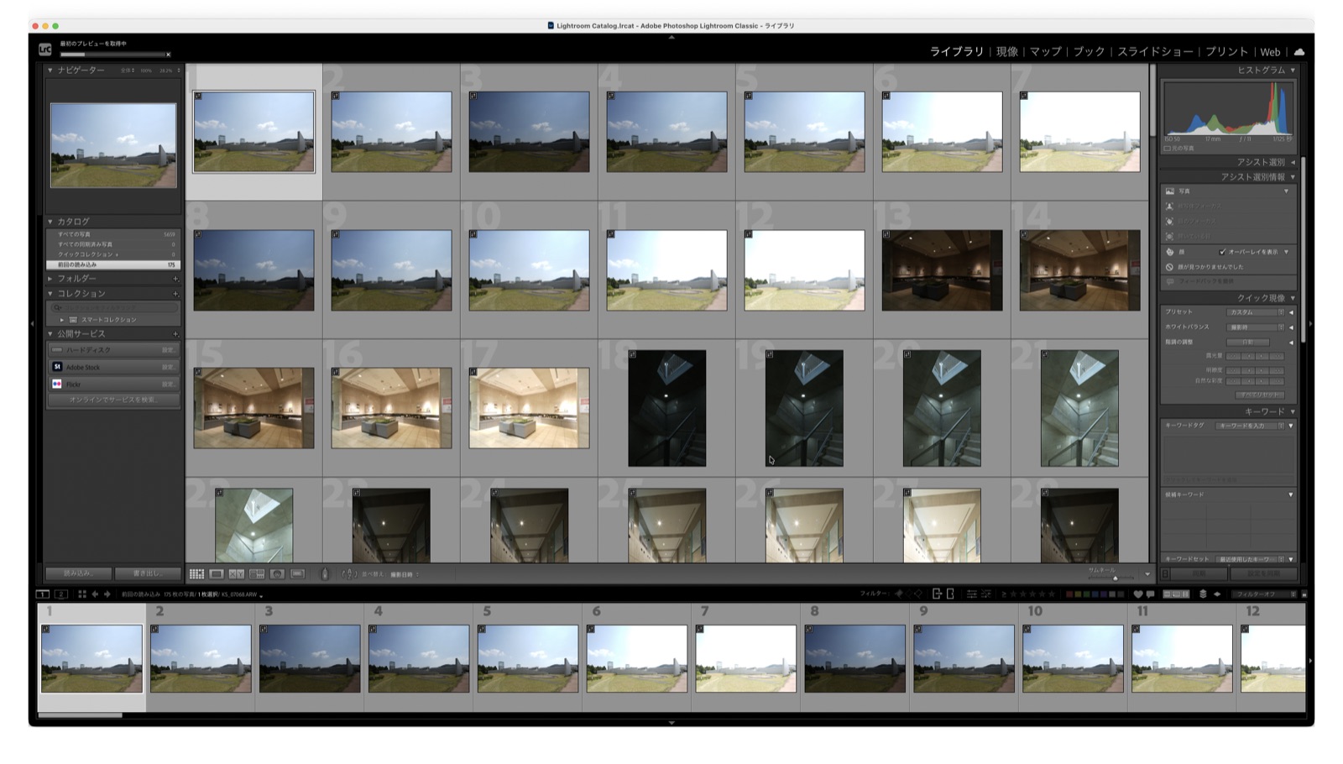Click 設定 next to Adobe Stock

click(x=168, y=367)
